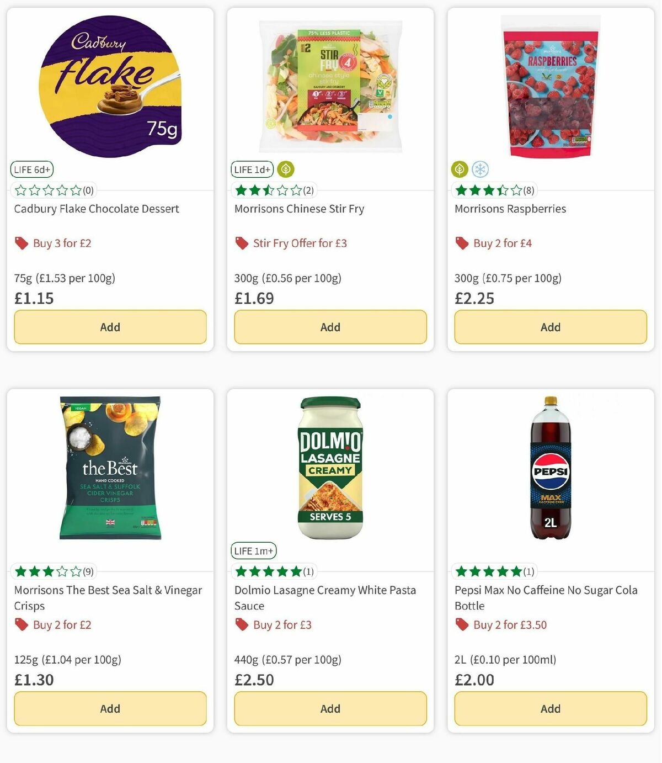Click the tag icon next to the crisps 'Buy 2 for £2' offer
Screen dimensions: 662x763
point(22,624)
